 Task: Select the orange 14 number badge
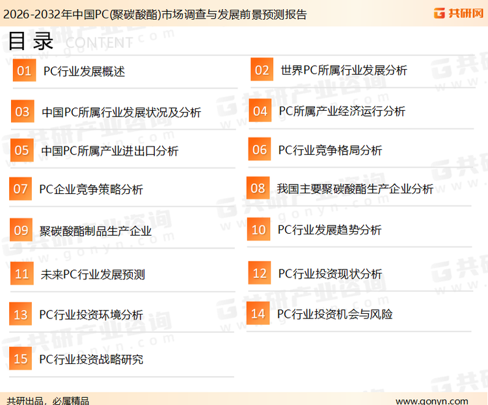click(258, 313)
